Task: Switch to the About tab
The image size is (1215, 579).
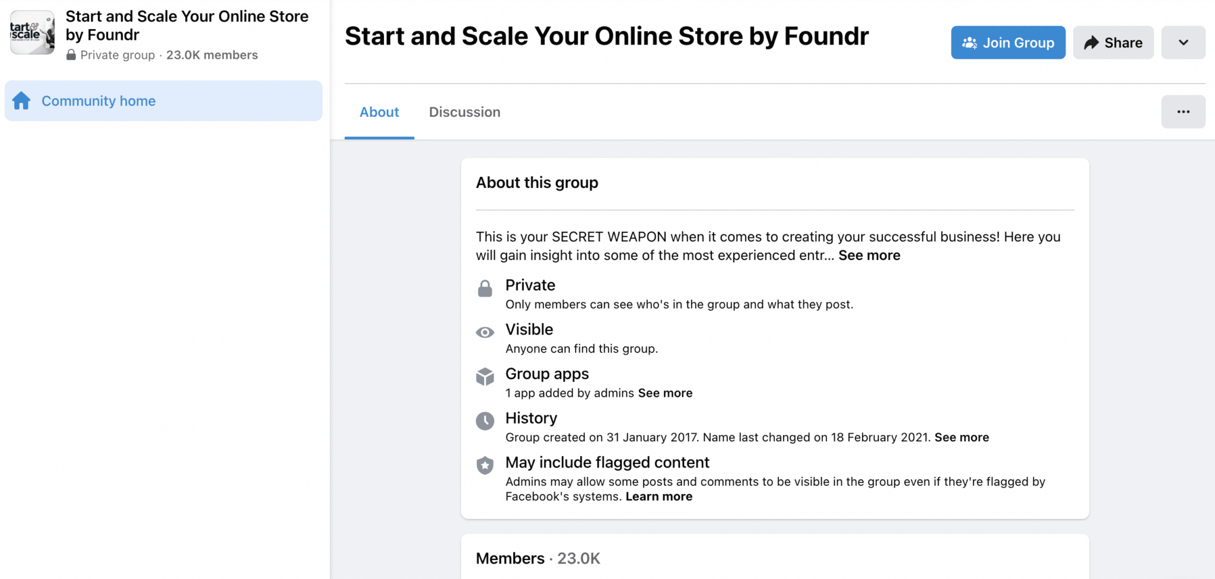Action: coord(379,112)
